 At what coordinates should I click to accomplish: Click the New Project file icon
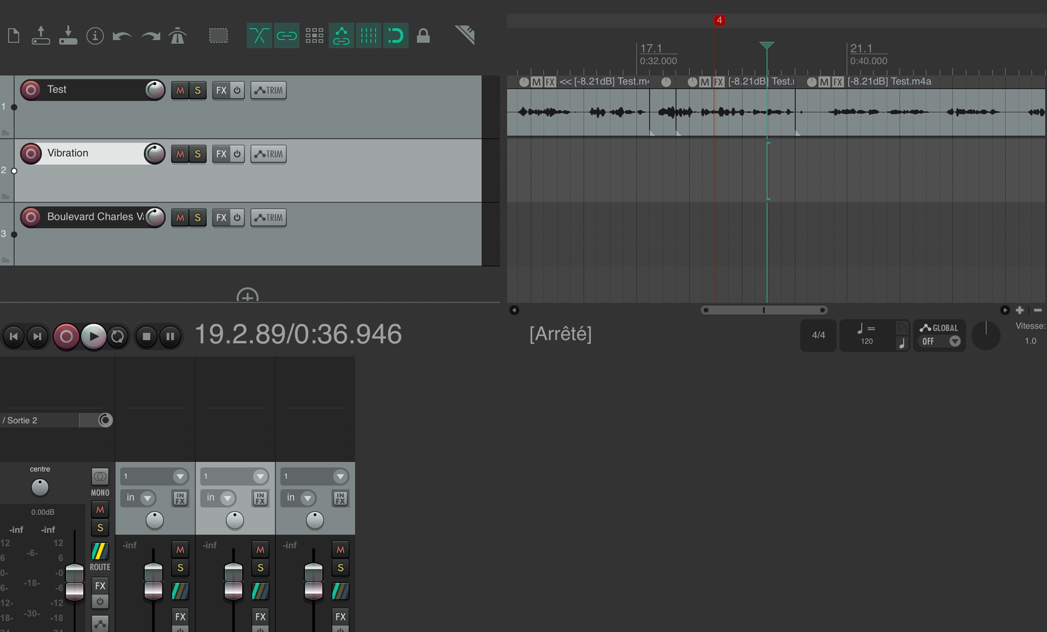pos(13,35)
